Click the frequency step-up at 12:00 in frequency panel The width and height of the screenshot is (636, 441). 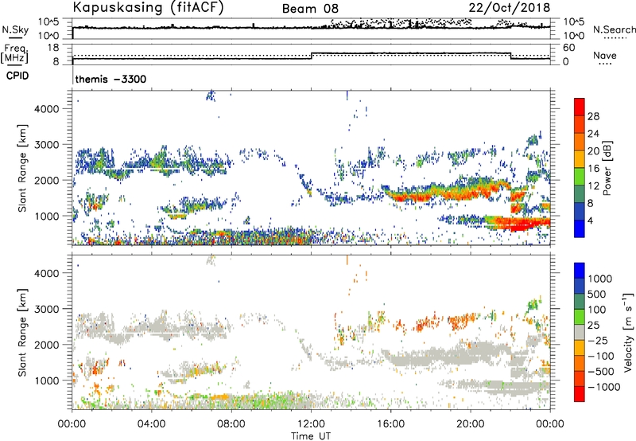pyautogui.click(x=311, y=56)
